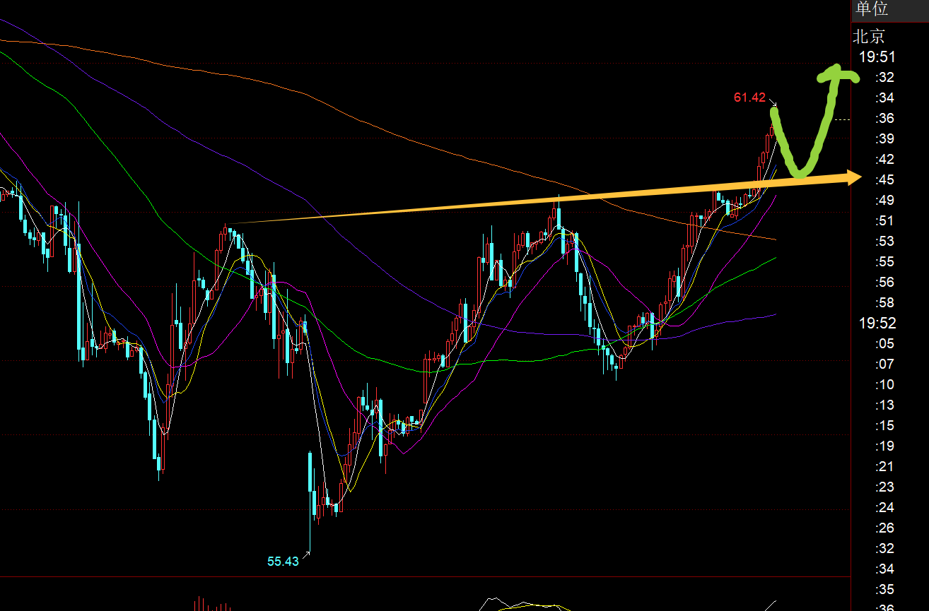Select the 61.42 high price label
Screen dimensions: 929x611
click(x=749, y=97)
